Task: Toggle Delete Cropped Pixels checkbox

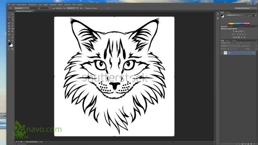Action: (x=85, y=8)
